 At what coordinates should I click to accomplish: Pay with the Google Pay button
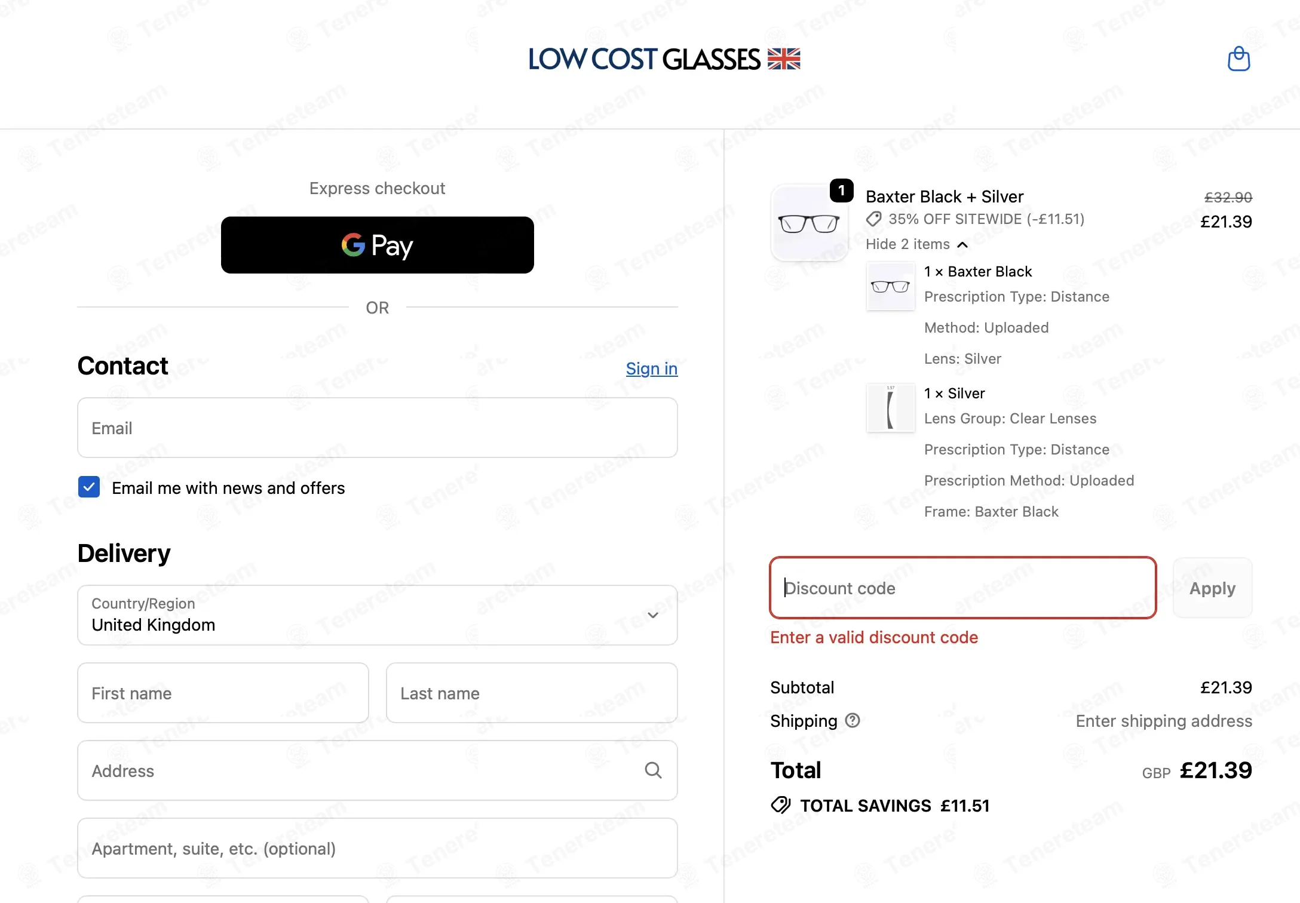378,245
